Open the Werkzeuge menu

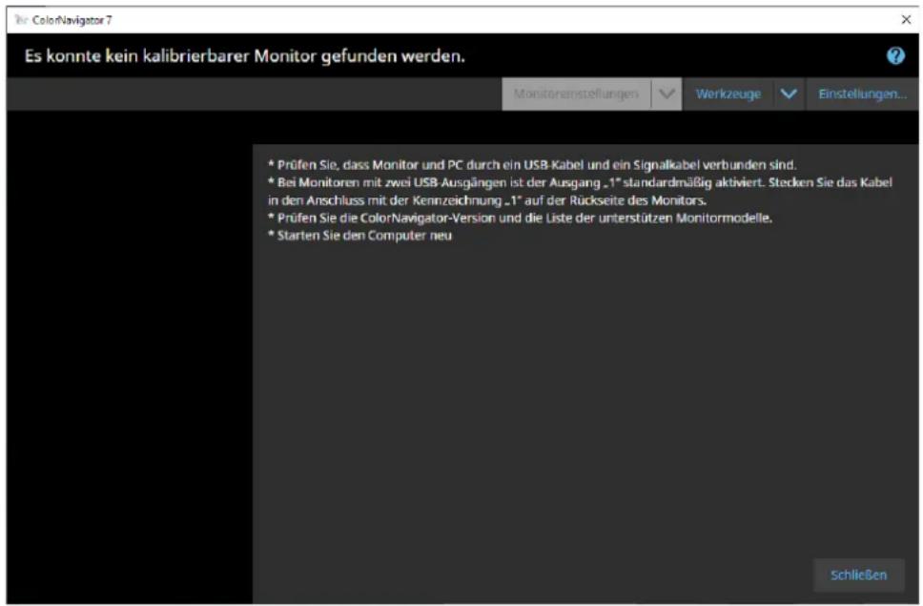[728, 94]
